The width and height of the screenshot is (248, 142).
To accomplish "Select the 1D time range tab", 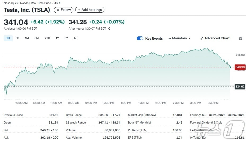I will click(x=8, y=38).
